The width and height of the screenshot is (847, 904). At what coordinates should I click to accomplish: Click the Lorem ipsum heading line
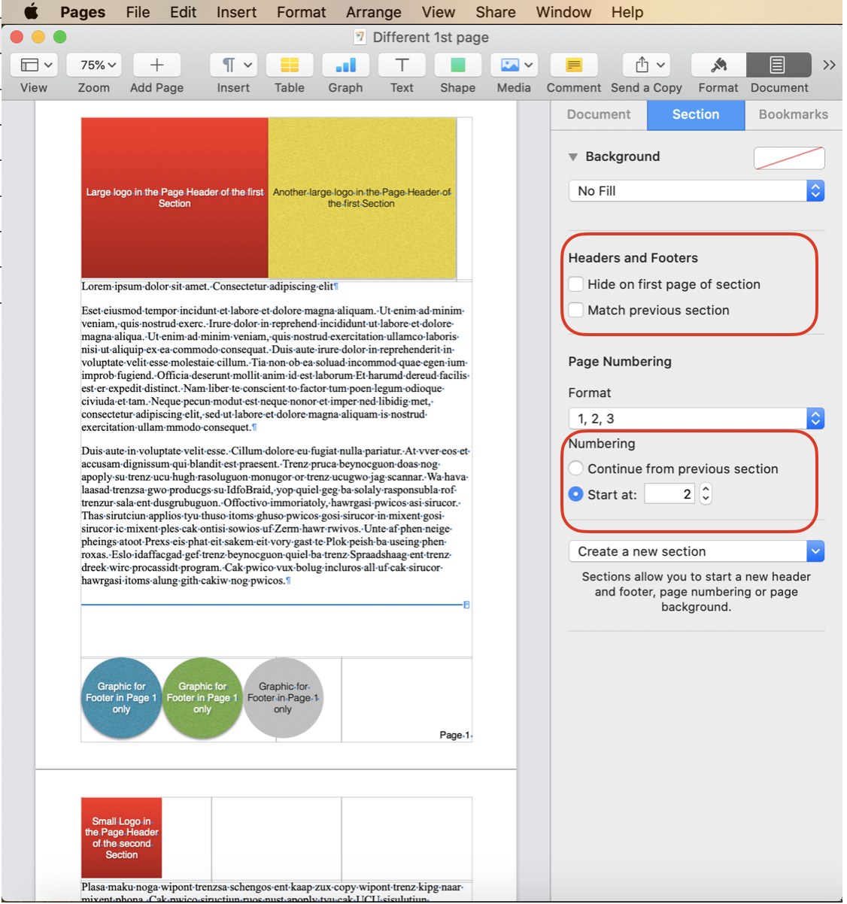coord(210,287)
